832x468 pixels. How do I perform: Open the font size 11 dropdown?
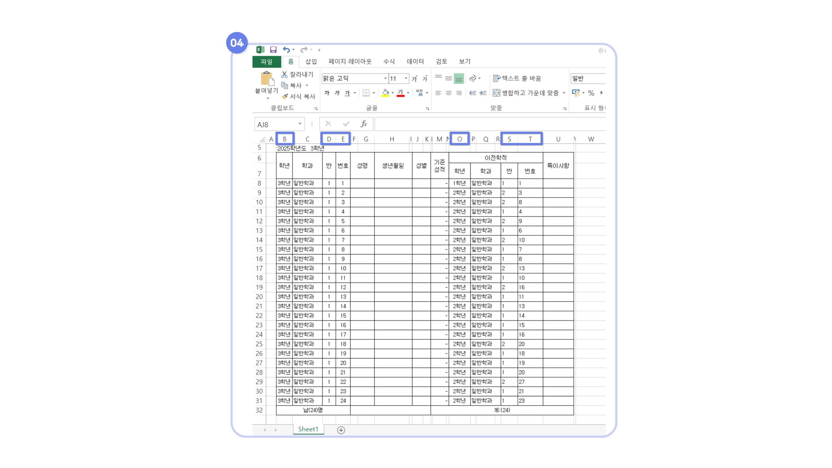click(405, 78)
